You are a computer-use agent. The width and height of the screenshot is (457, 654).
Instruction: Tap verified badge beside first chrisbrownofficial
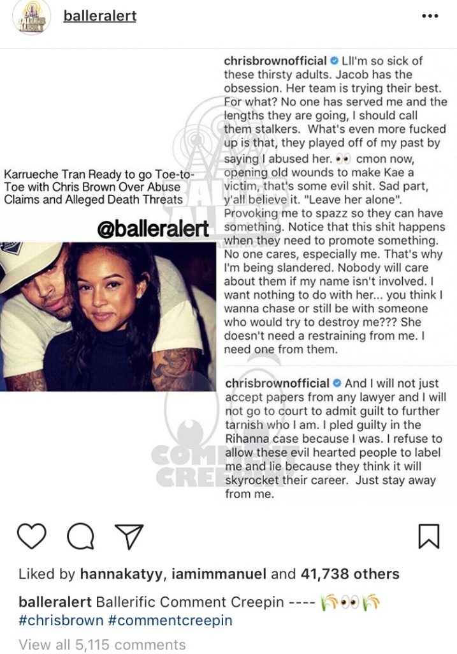pos(334,61)
